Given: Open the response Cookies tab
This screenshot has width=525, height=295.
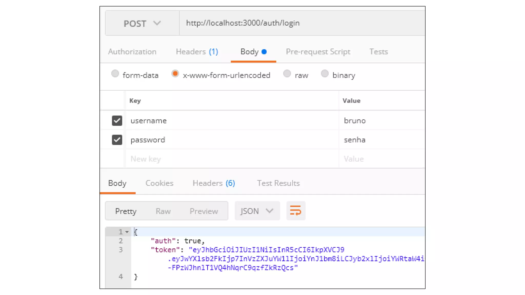Looking at the screenshot, I should pos(159,183).
